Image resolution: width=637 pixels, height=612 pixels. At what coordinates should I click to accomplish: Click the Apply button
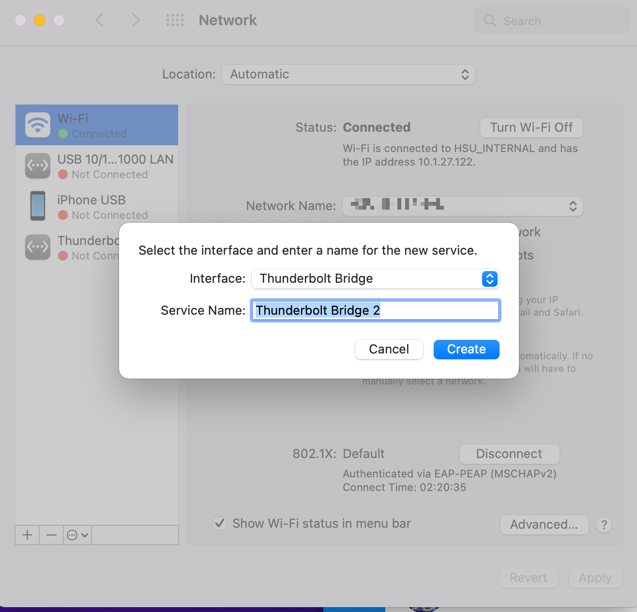595,578
